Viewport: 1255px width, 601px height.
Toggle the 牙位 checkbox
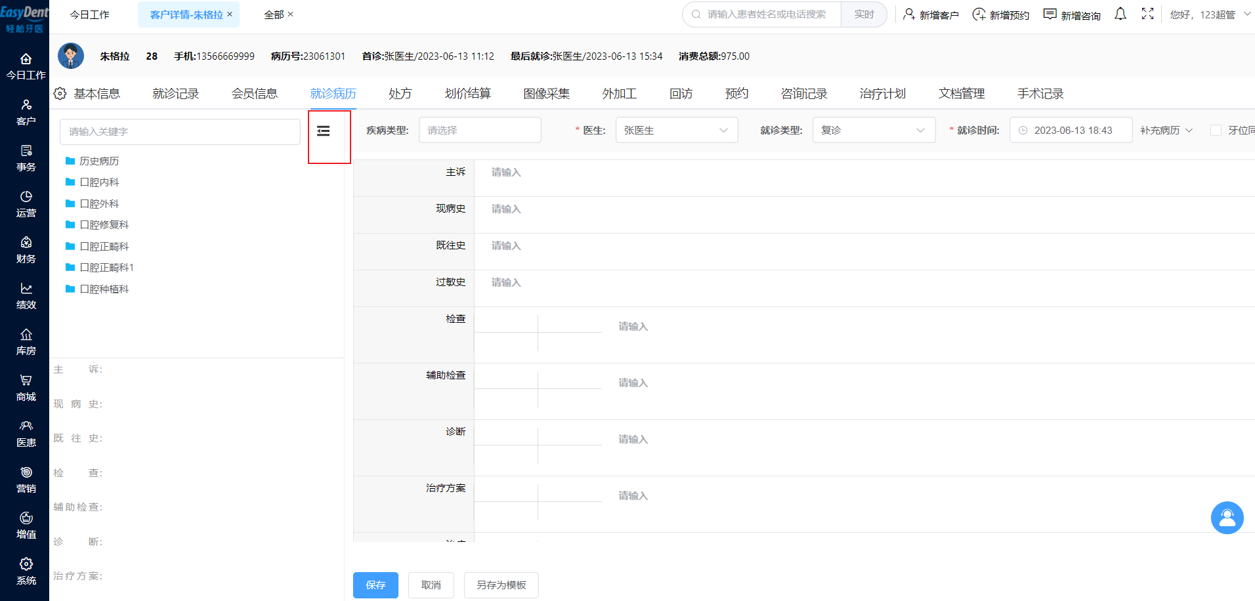coord(1216,131)
